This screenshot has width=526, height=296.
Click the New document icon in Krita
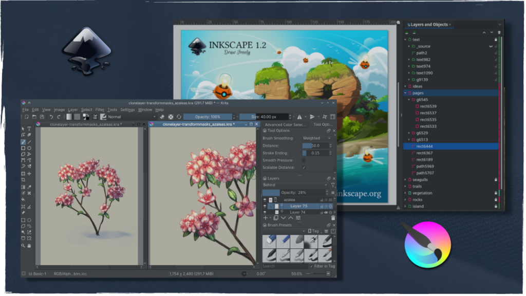pos(27,117)
